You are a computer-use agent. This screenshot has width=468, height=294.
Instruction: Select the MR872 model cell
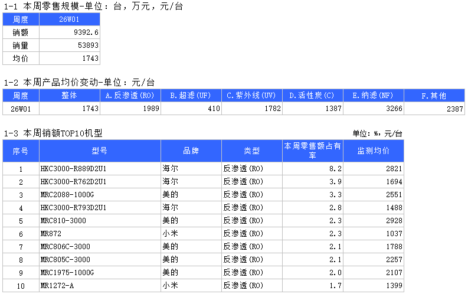pyautogui.click(x=100, y=234)
